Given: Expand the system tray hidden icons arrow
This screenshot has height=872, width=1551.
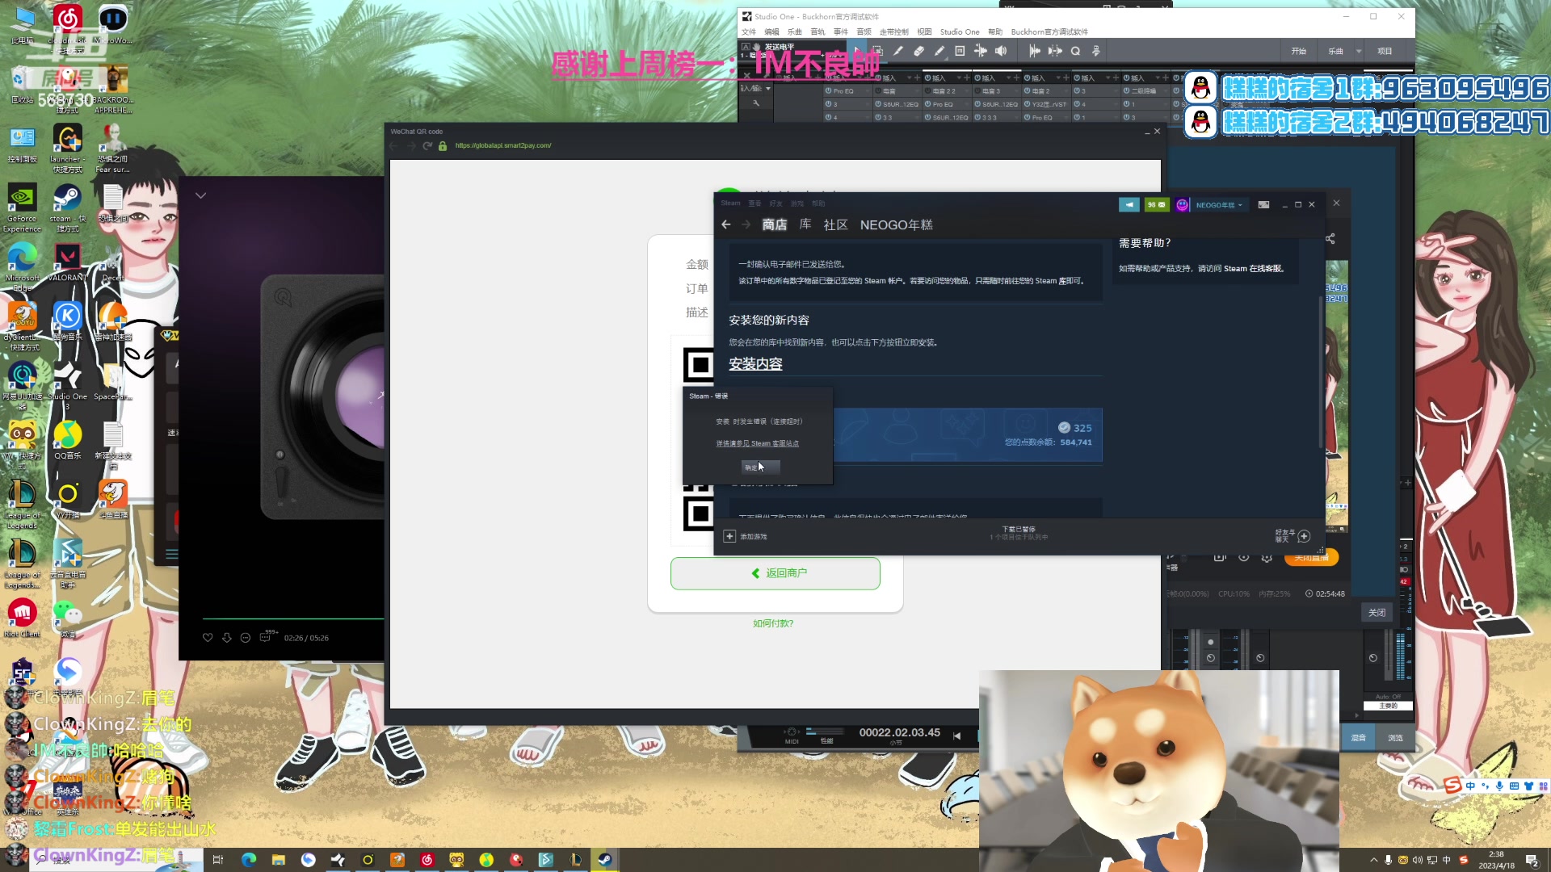Looking at the screenshot, I should click(x=1373, y=860).
